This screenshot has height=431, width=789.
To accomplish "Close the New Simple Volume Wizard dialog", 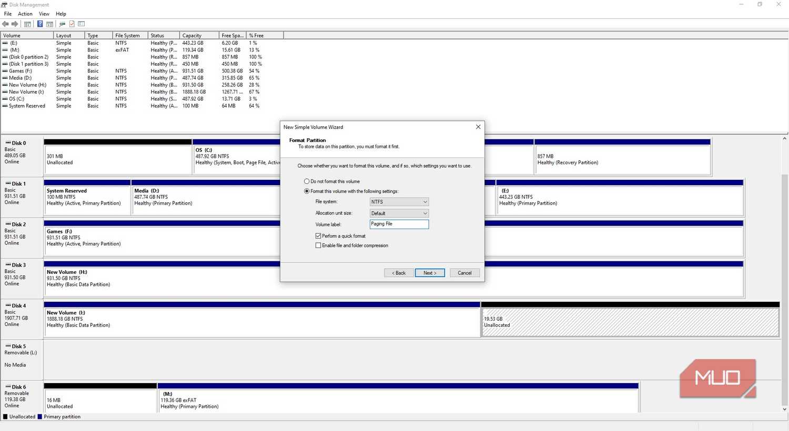I will [478, 127].
